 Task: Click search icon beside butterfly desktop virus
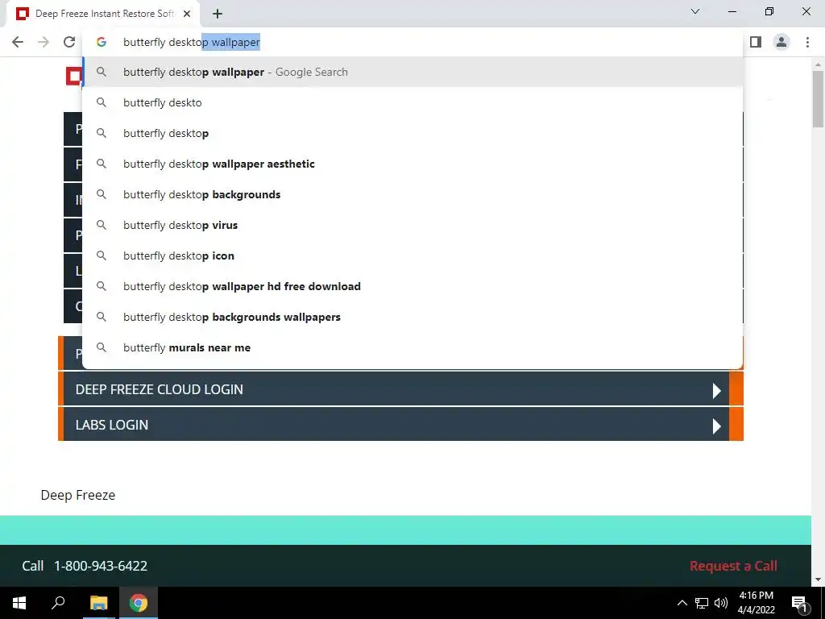click(102, 225)
